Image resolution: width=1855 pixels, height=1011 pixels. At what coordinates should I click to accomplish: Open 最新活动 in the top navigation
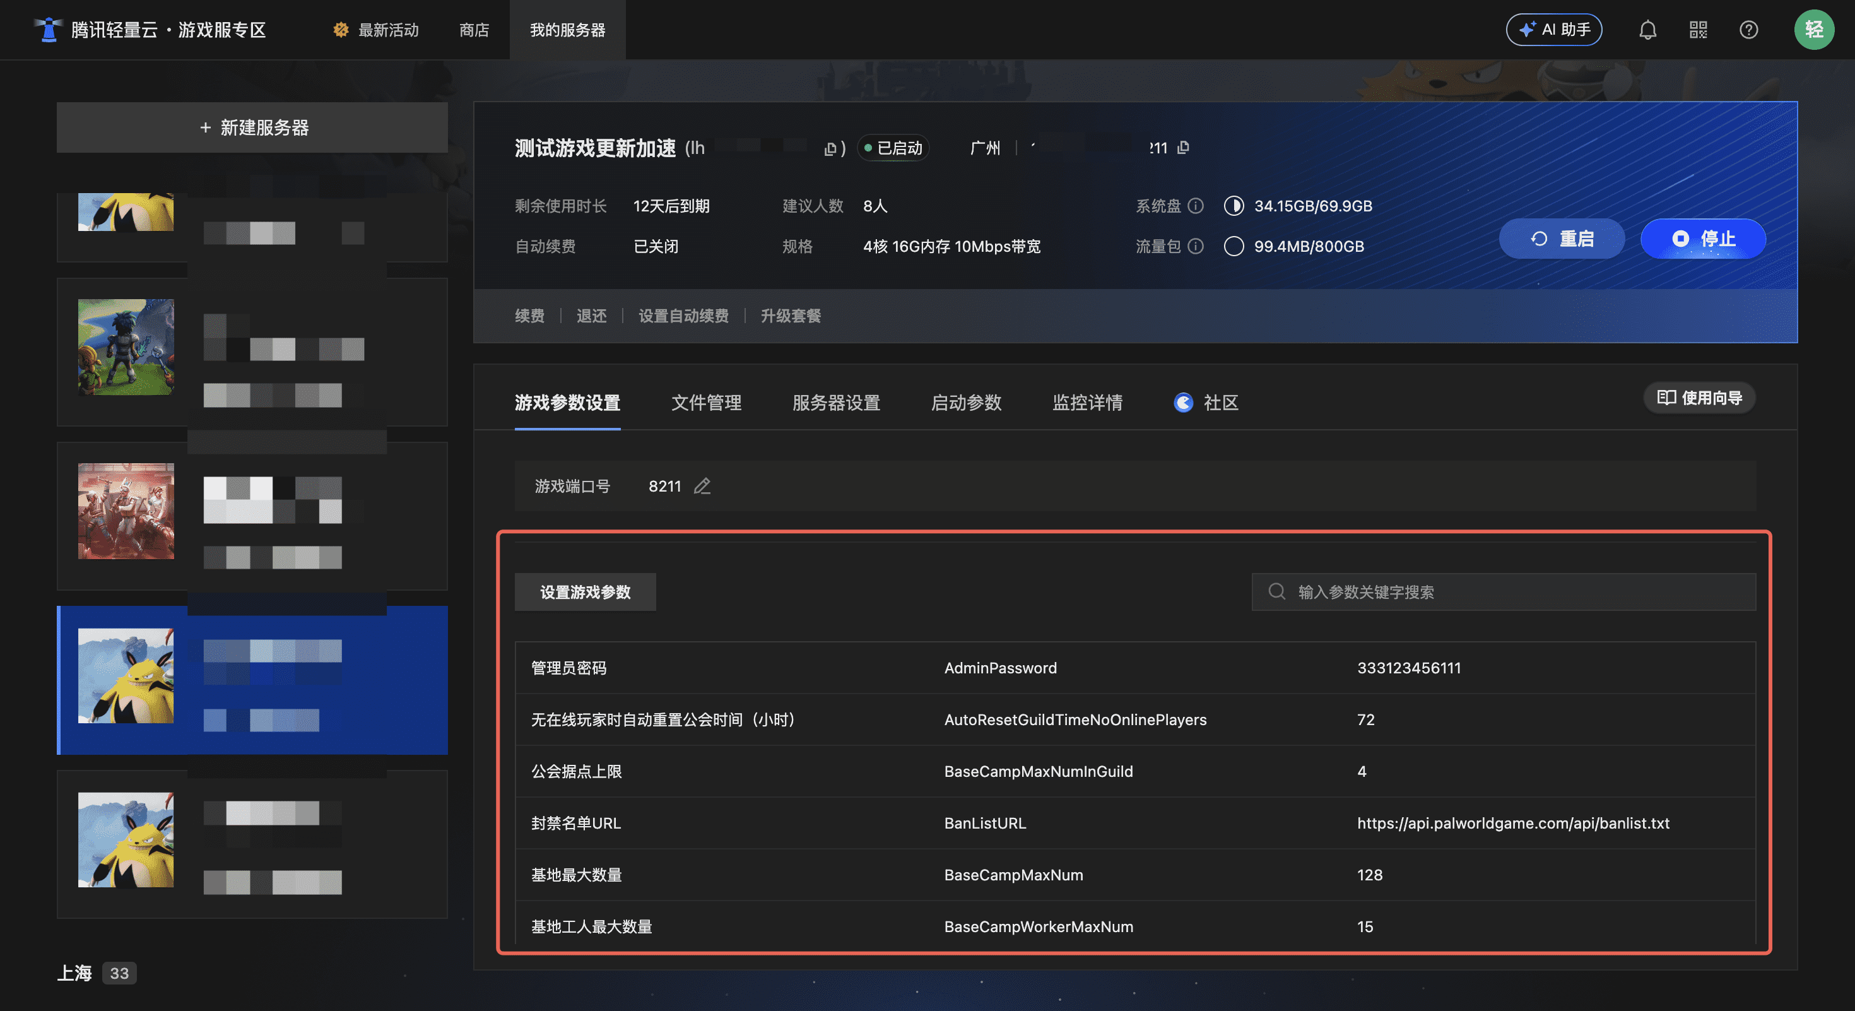pyautogui.click(x=376, y=30)
